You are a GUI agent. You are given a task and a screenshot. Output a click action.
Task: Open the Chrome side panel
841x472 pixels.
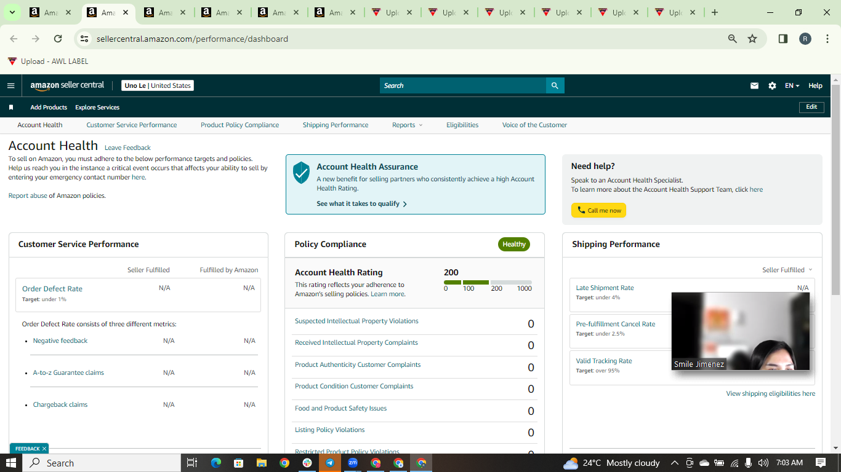783,39
